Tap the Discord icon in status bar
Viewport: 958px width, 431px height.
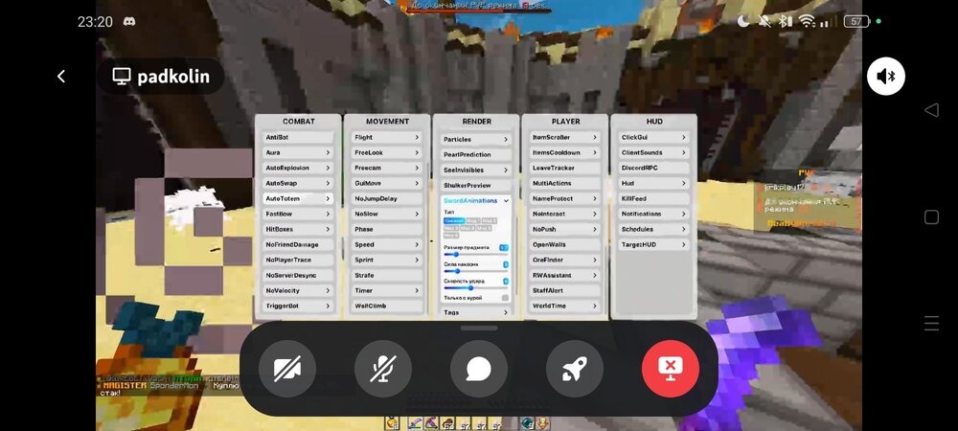click(x=129, y=21)
